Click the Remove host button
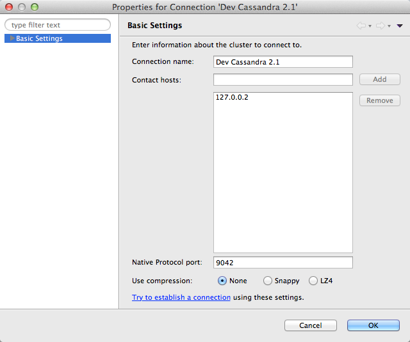The image size is (410, 342). coord(380,100)
